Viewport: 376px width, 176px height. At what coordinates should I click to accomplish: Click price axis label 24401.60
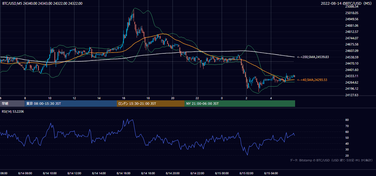tap(352, 70)
